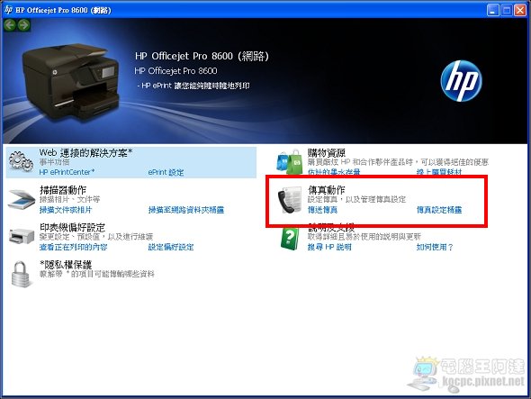This screenshot has height=399, width=531.
Task: Click the HP ePrint tagline in banner
Action: click(193, 86)
